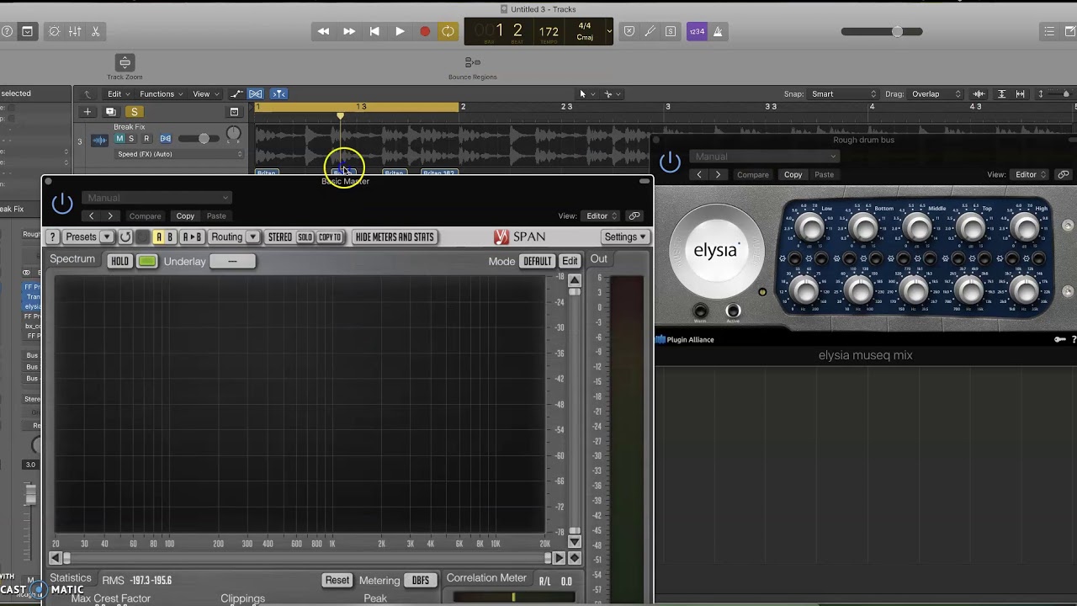Click the SPAN A to B copy button
The width and height of the screenshot is (1077, 606).
pyautogui.click(x=192, y=237)
